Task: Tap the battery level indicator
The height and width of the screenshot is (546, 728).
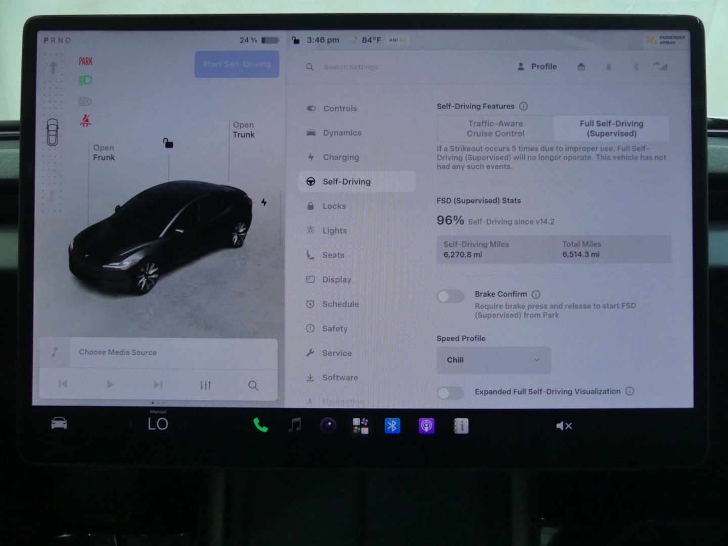Action: tap(259, 40)
